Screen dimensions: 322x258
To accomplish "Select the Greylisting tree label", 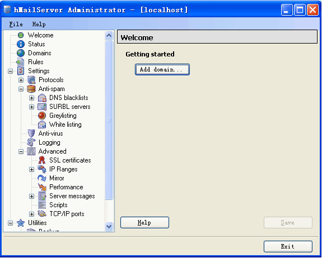I will pos(63,116).
